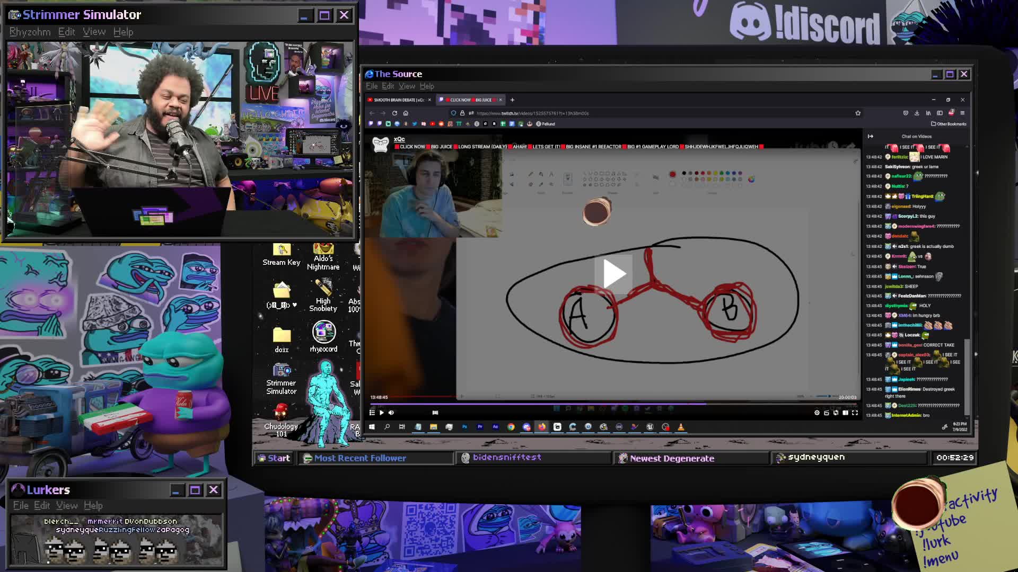The width and height of the screenshot is (1018, 572).
Task: Open Chrome from the taskbar
Action: 511,427
